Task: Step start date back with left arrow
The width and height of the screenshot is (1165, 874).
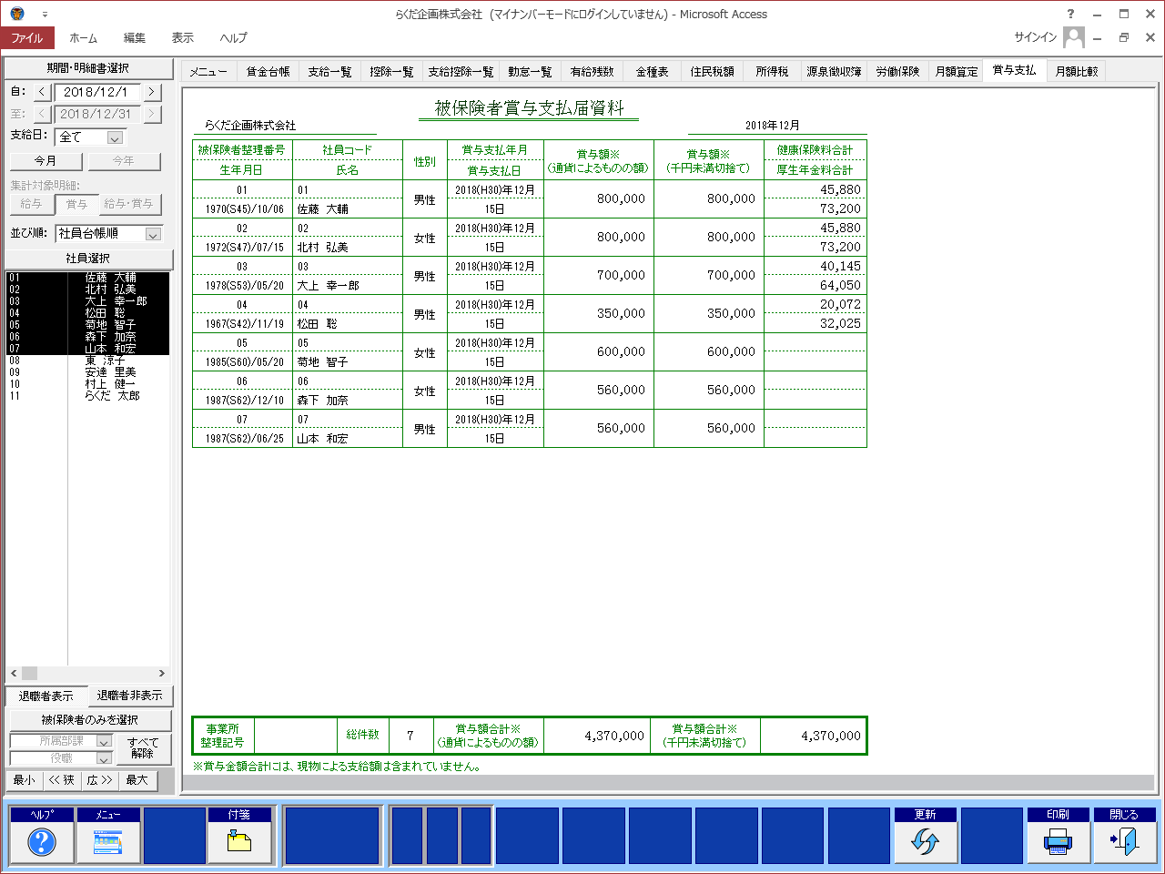Action: pyautogui.click(x=42, y=92)
